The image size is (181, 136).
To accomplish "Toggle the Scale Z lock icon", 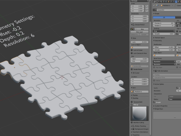I will tap(147, 11).
